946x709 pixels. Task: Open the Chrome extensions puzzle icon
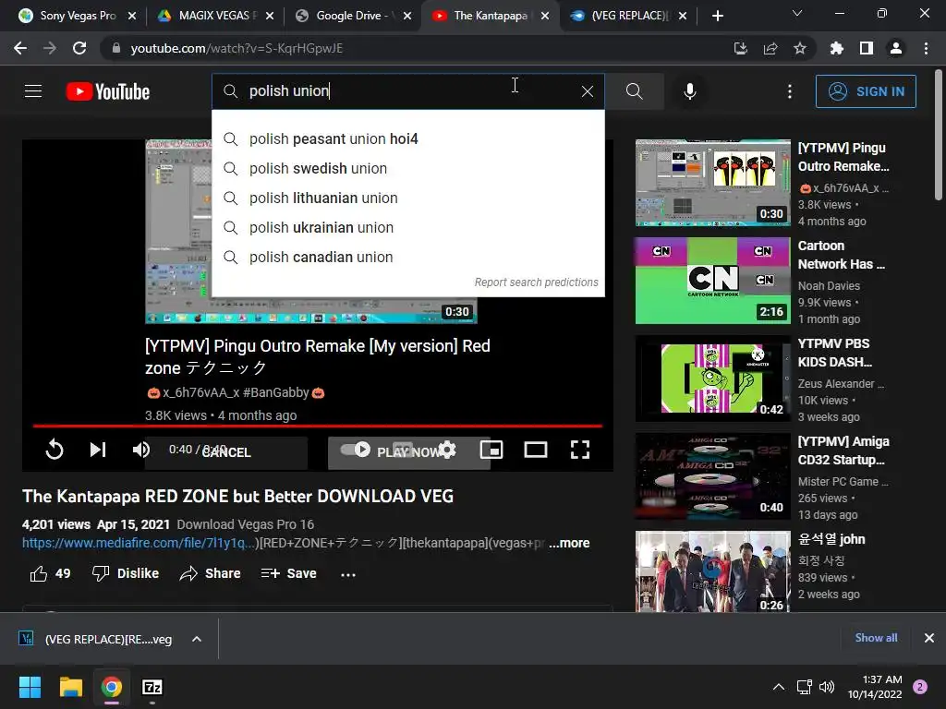coord(836,48)
